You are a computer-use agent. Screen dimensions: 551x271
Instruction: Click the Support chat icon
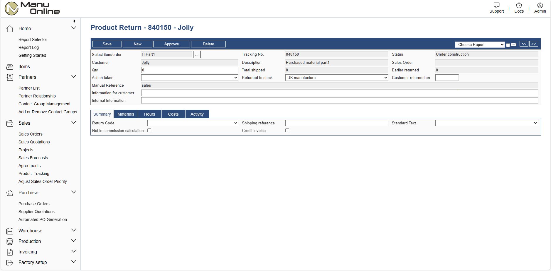496,5
